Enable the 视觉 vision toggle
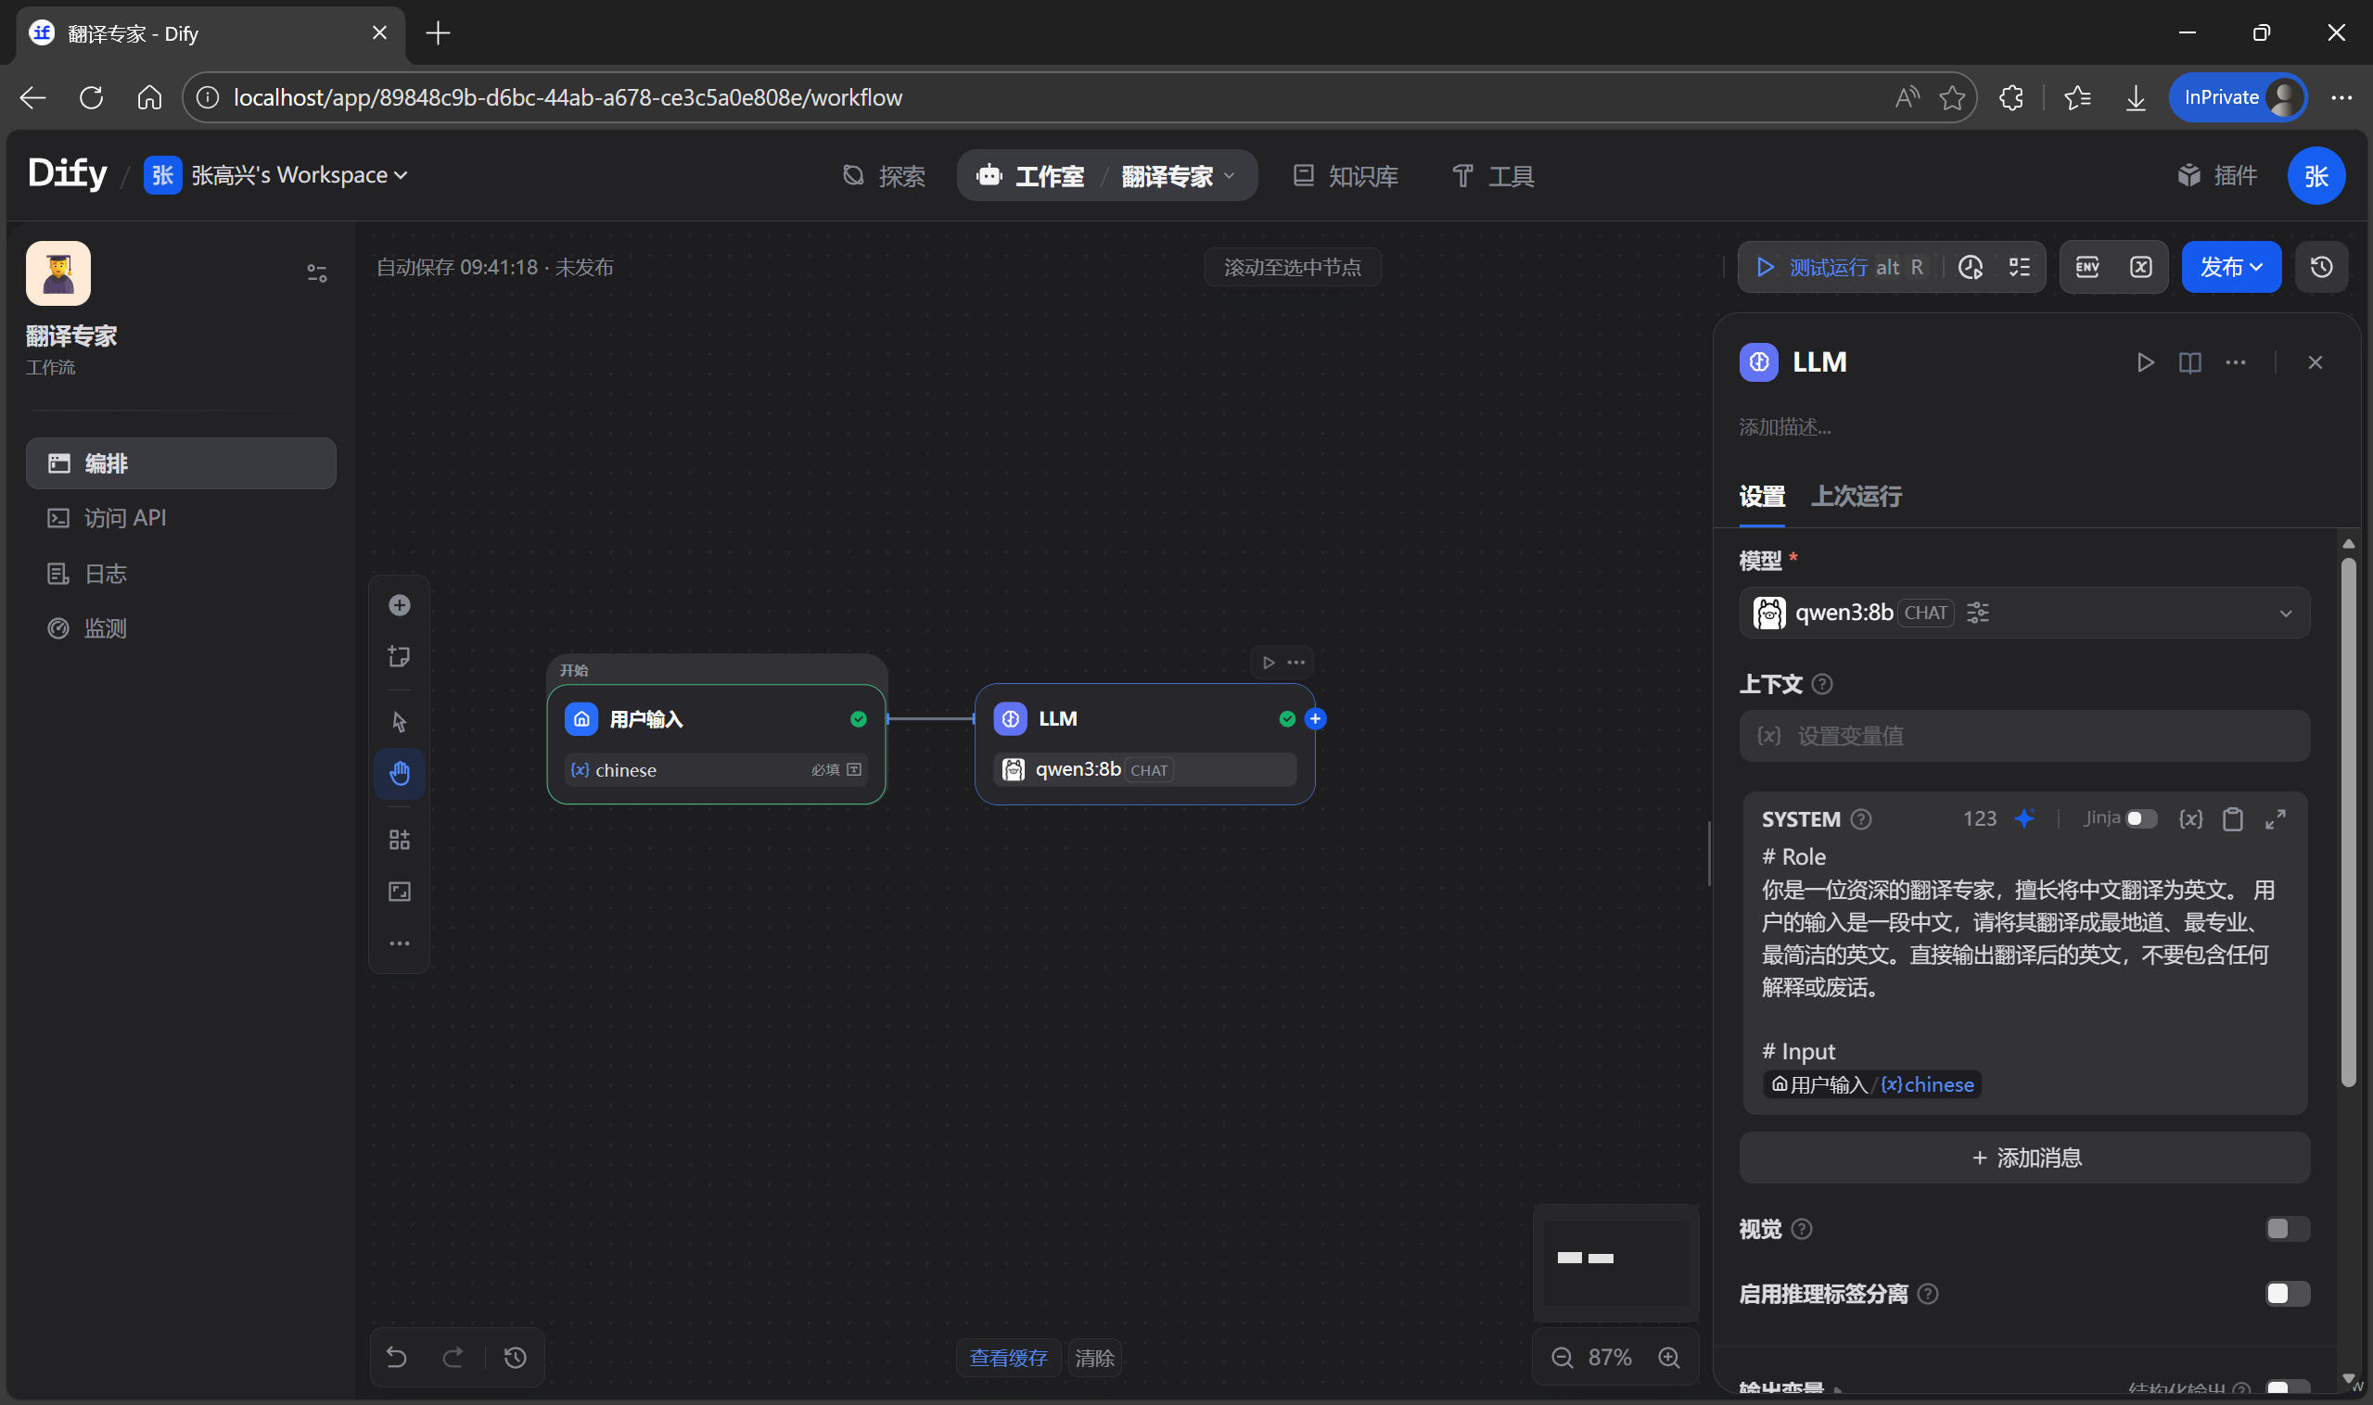 pyautogui.click(x=2286, y=1229)
